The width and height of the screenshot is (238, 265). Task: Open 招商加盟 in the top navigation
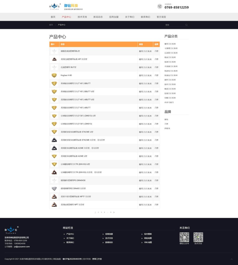click(x=114, y=17)
